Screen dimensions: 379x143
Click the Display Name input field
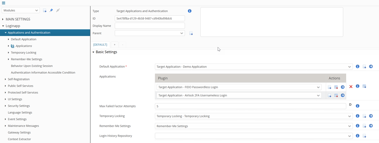(149, 26)
